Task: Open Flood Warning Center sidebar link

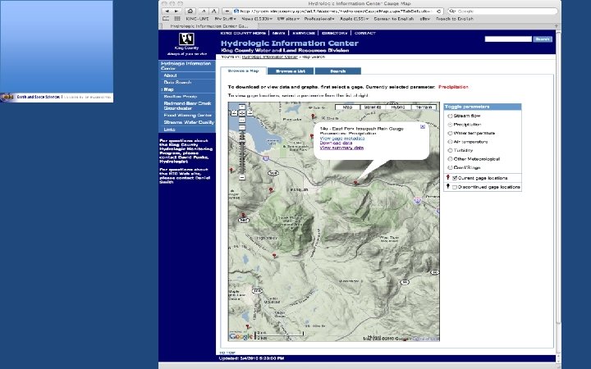Action: 188,116
